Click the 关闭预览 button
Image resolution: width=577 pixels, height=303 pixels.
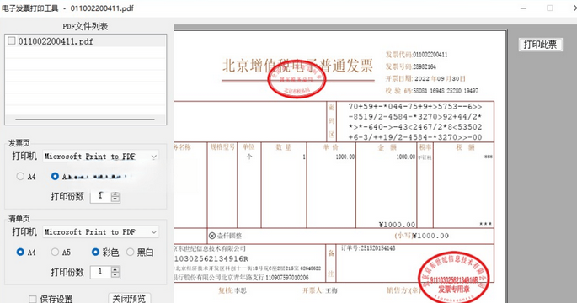[130, 298]
